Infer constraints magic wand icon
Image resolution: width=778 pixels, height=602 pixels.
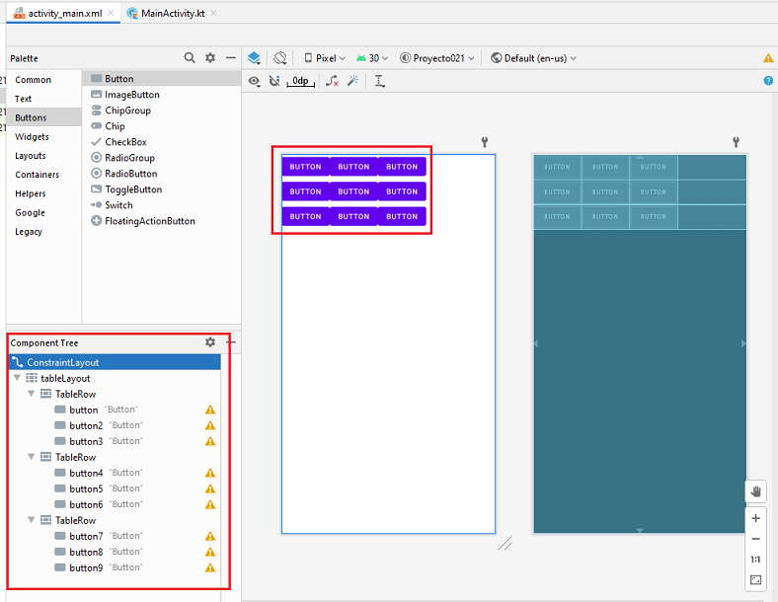pyautogui.click(x=352, y=81)
